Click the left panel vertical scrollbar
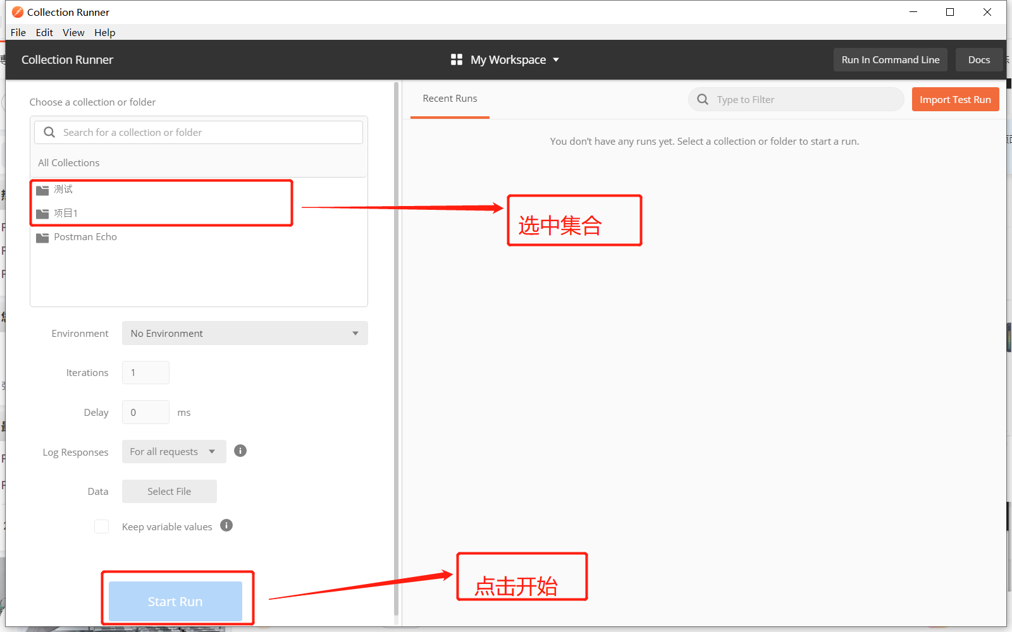Image resolution: width=1012 pixels, height=632 pixels. click(x=397, y=348)
